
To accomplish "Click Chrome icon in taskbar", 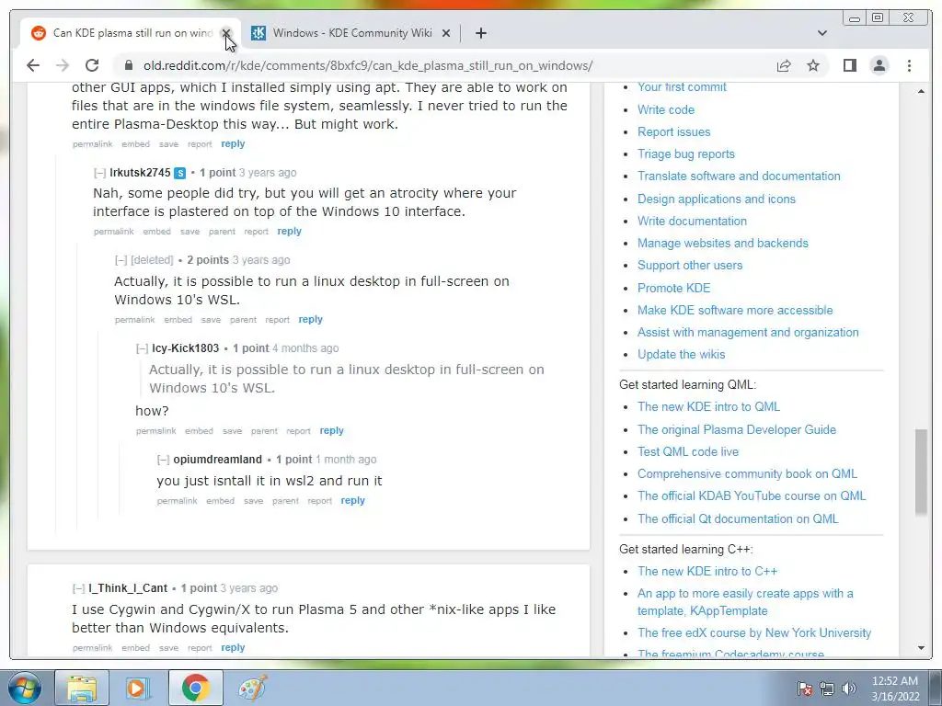I will pos(195,688).
